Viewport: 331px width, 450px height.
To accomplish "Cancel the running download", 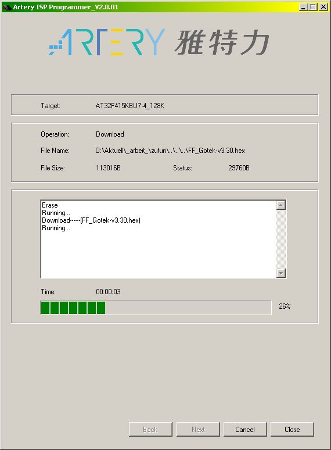I will (245, 429).
